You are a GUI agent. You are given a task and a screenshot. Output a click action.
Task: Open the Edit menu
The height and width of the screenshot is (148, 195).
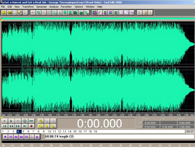click(x=9, y=7)
